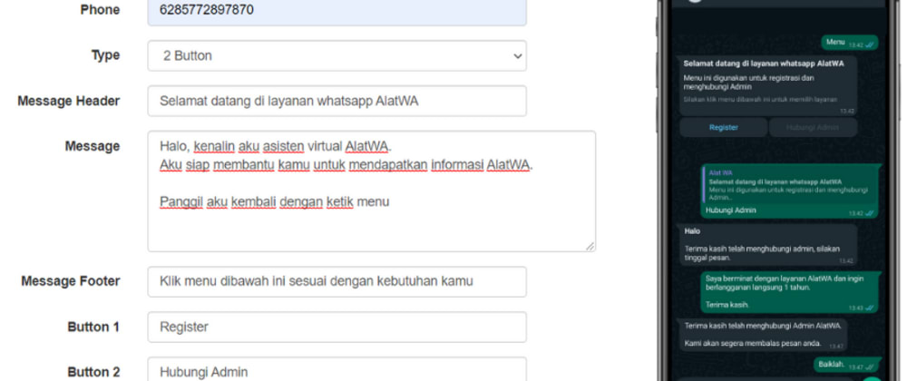
Task: Click the Button 1 field containing Register
Action: 336,327
